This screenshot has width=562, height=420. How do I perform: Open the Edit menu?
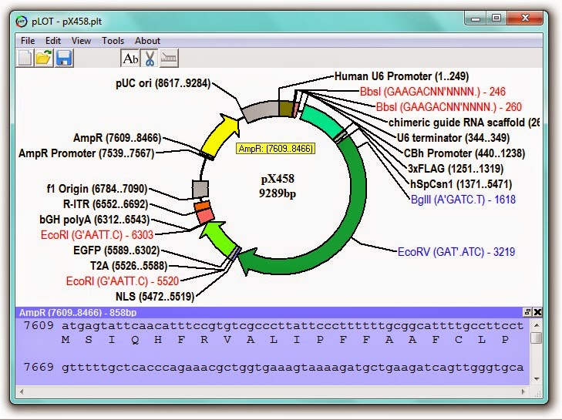pos(53,41)
